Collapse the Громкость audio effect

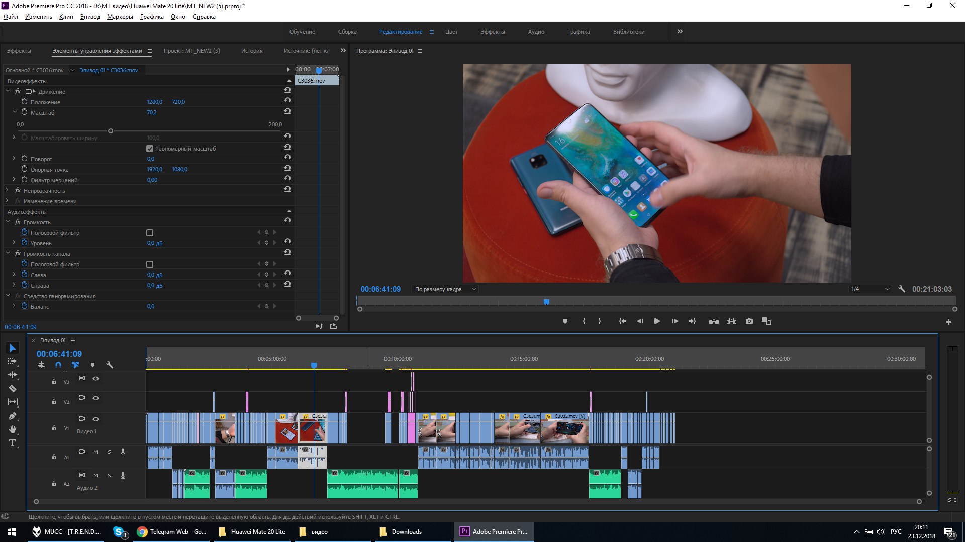(8, 222)
